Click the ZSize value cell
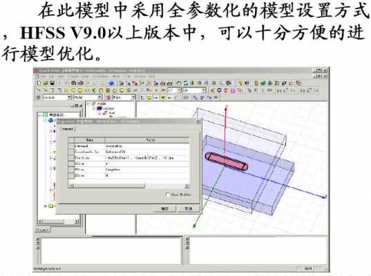This screenshot has width=371, height=276. tap(147, 175)
